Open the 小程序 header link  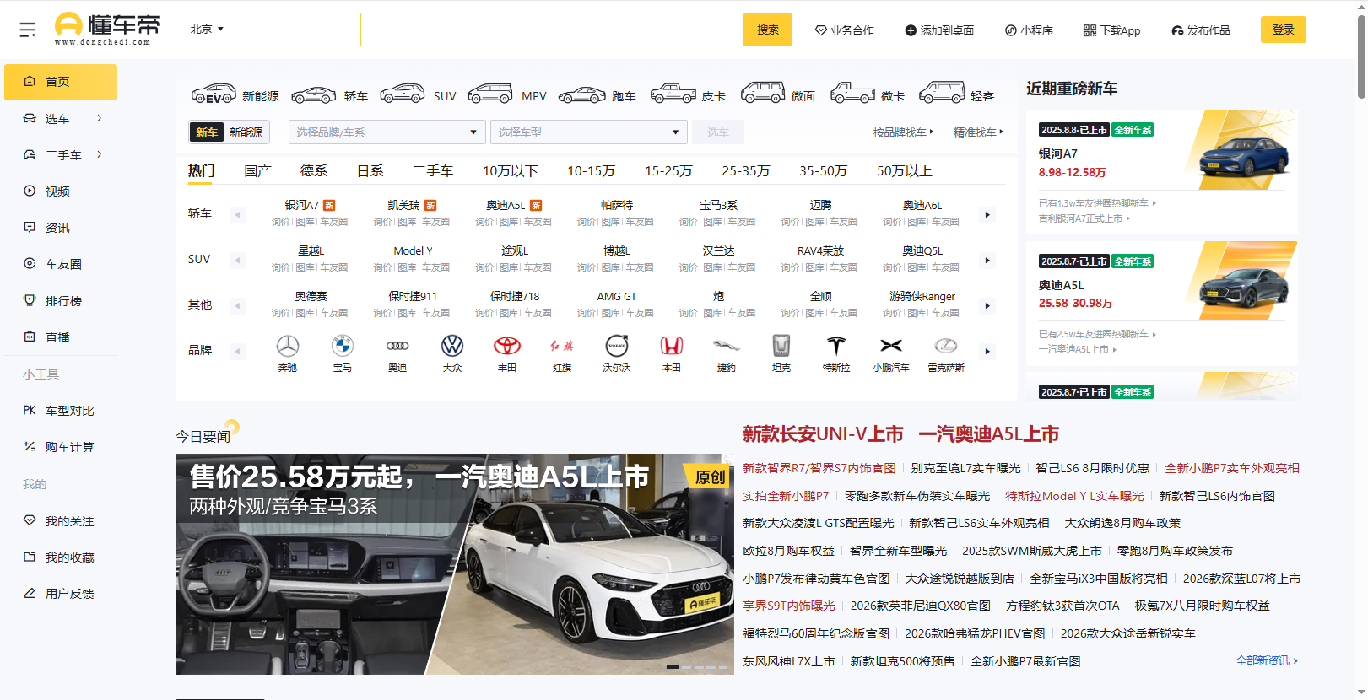coord(1029,30)
